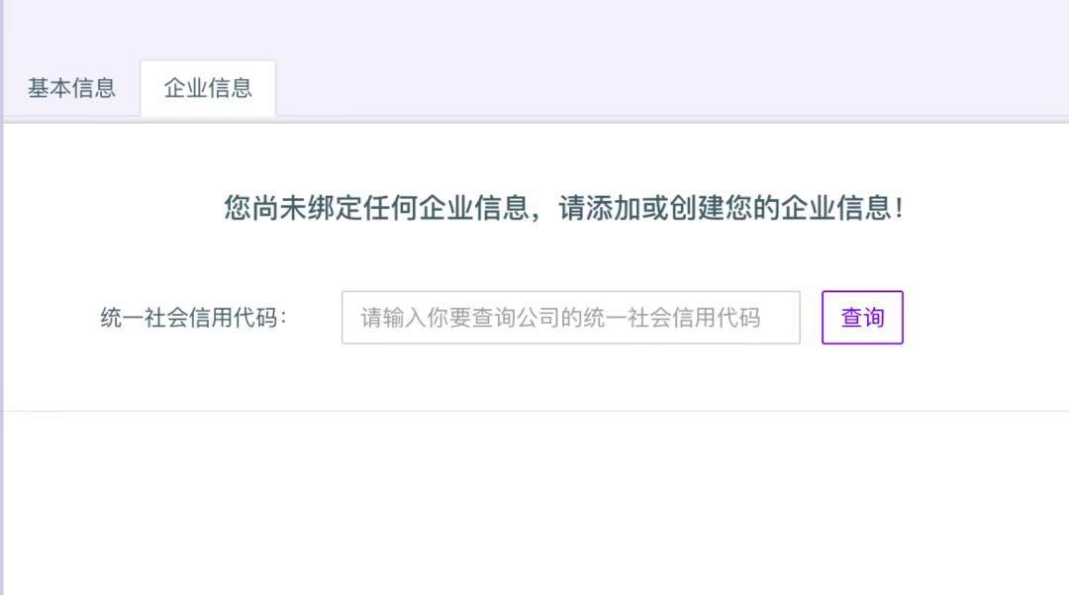Screen dimensions: 1069x595
Task: Select the 企业信息 tab
Action: pos(208,88)
